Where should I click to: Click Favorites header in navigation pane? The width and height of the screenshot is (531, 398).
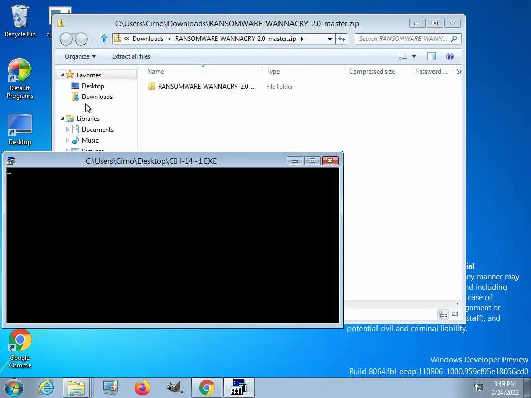click(x=89, y=75)
